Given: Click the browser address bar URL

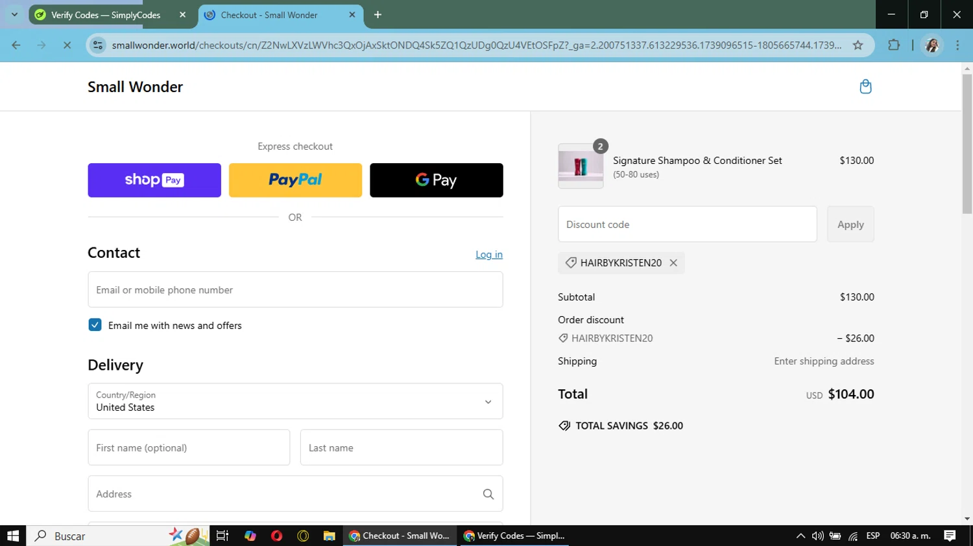Looking at the screenshot, I should tap(477, 45).
